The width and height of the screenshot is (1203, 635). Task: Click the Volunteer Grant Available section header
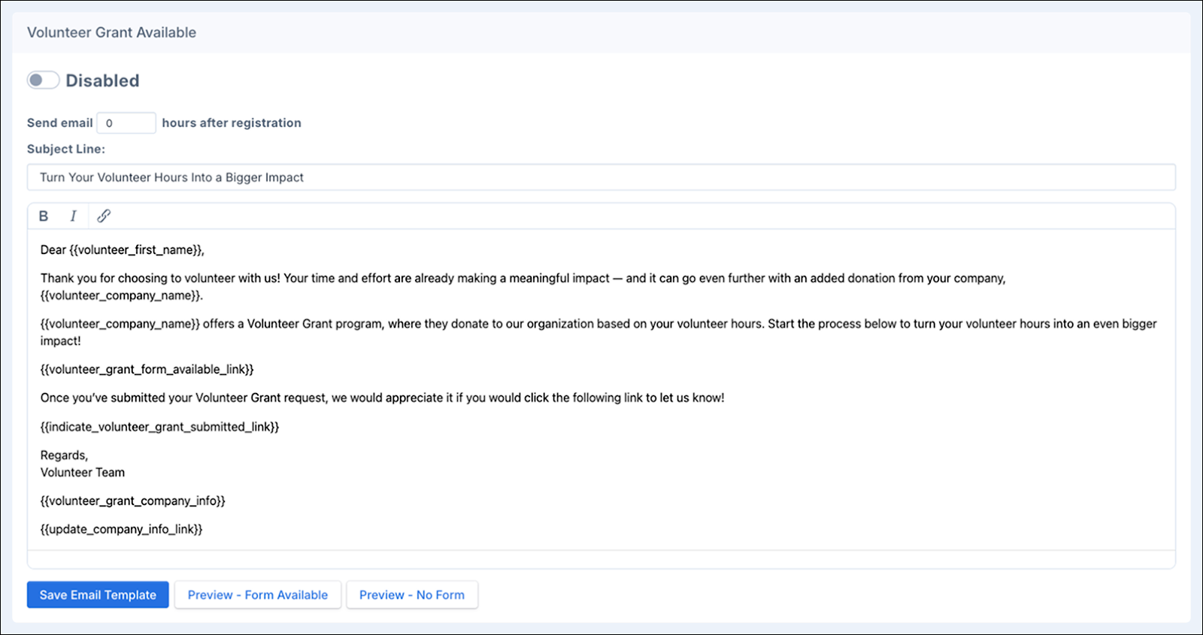point(111,32)
